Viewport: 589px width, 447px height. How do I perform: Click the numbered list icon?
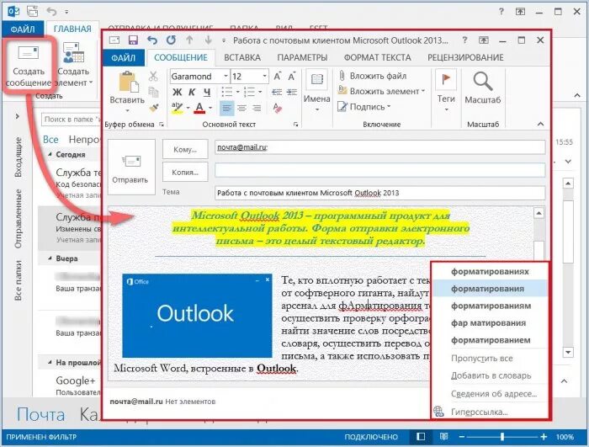tap(249, 92)
